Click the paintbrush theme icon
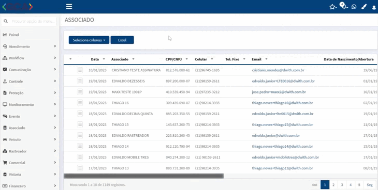This screenshot has height=190, width=378. coord(364,7)
